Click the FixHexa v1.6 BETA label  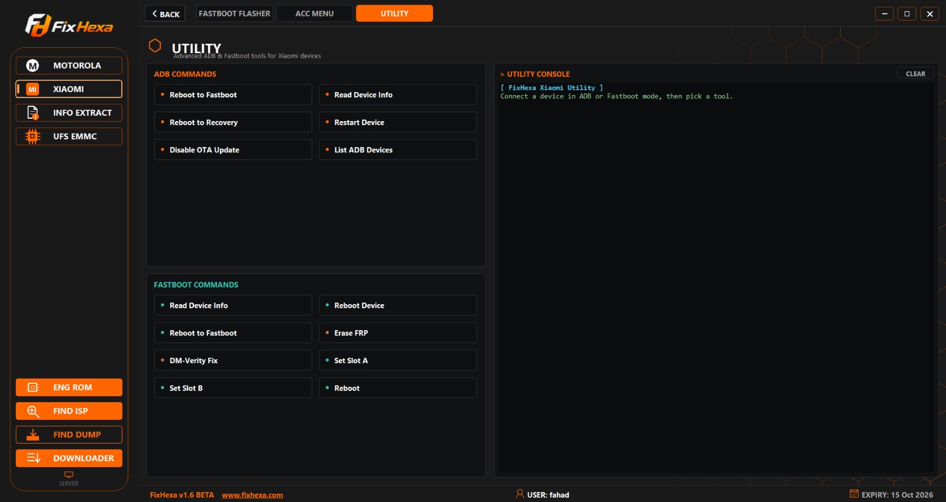point(182,495)
